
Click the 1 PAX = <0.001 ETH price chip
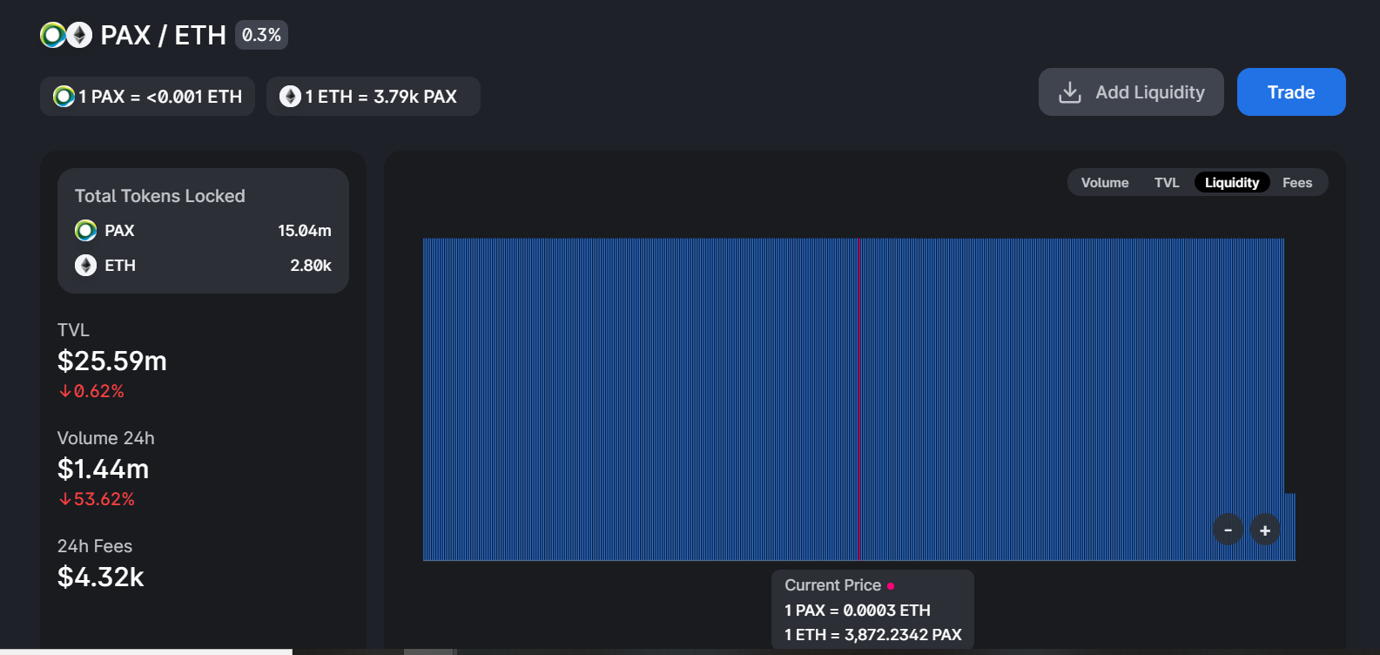tap(147, 97)
